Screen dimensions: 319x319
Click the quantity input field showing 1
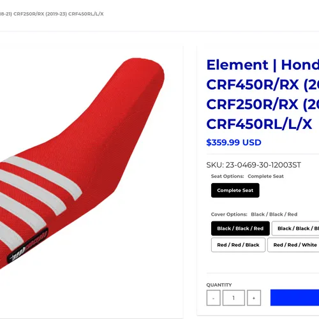point(234,298)
